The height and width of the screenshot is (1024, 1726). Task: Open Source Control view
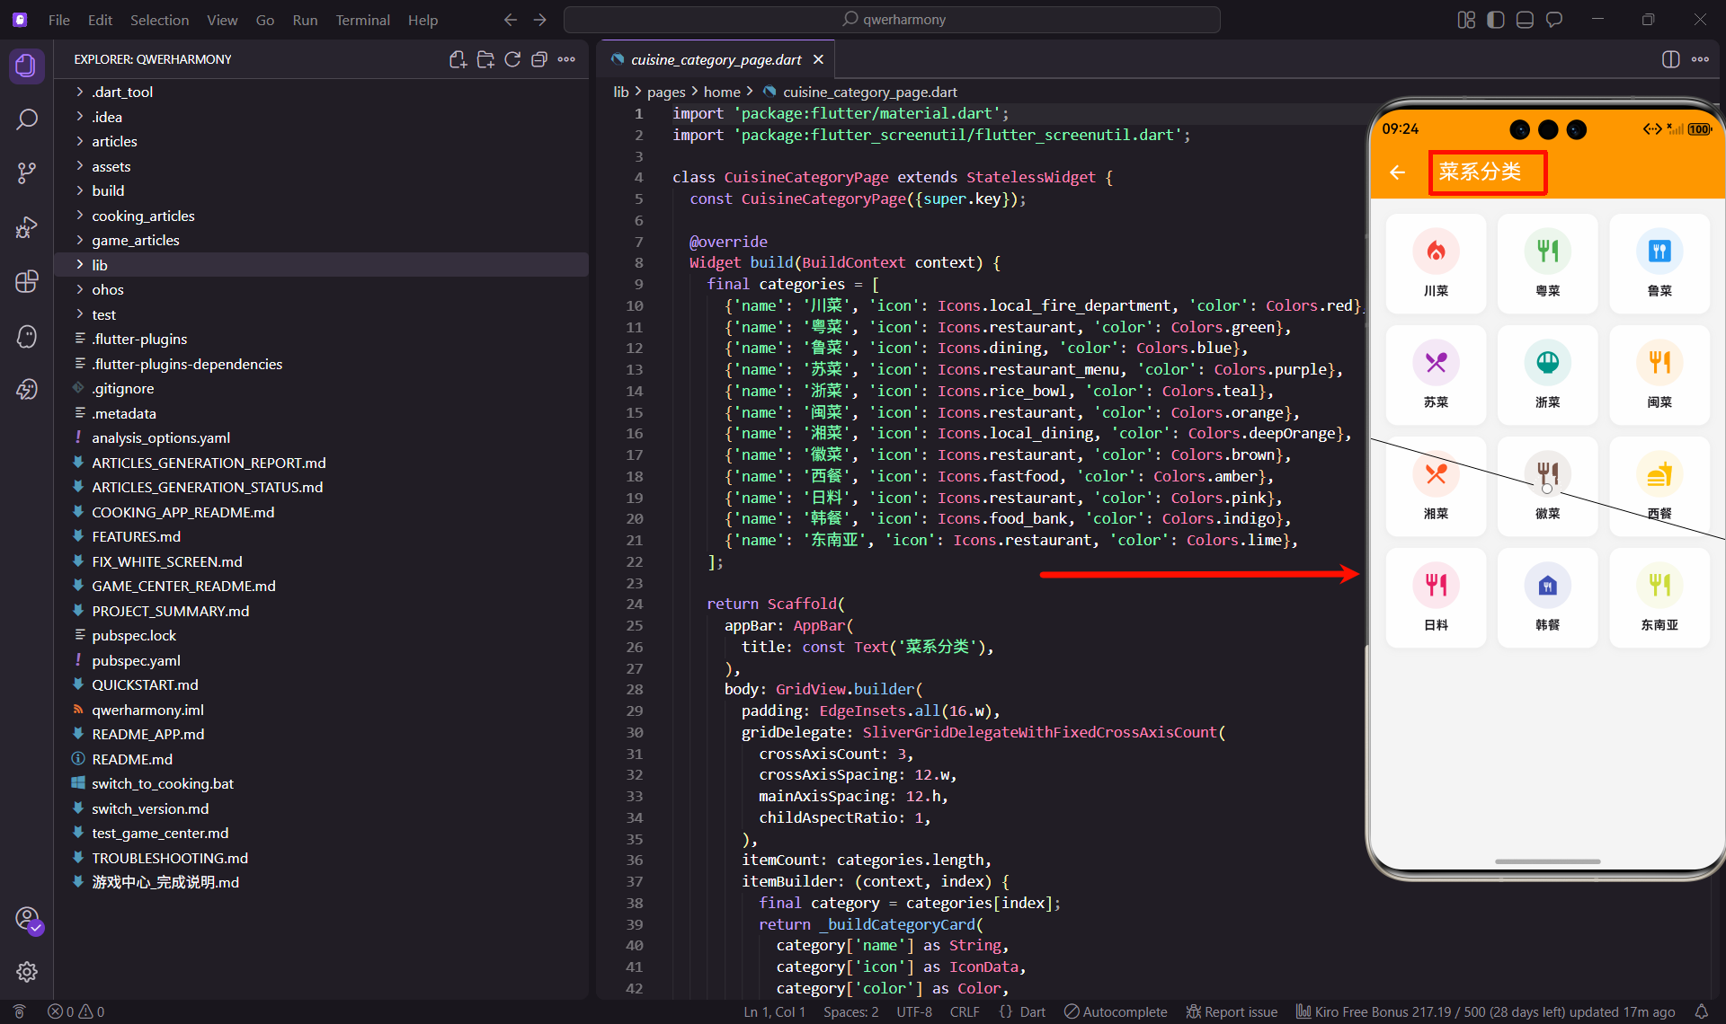[x=27, y=173]
